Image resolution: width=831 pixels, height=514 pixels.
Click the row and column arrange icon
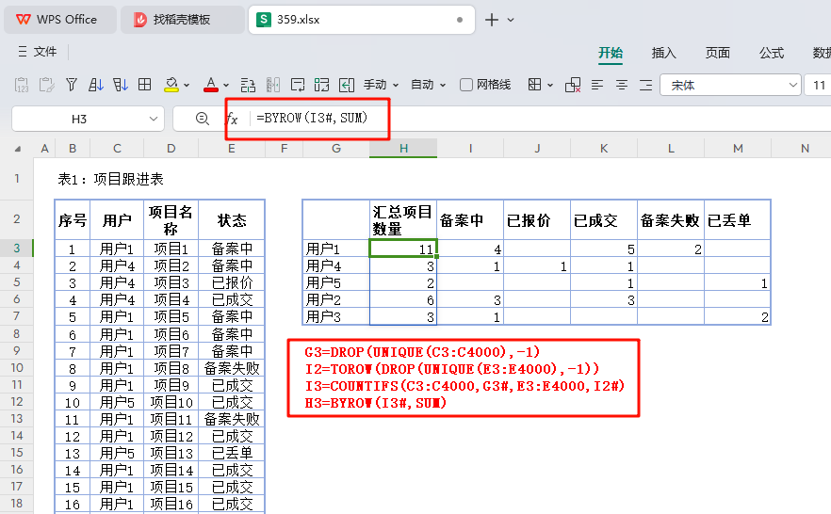tap(248, 85)
